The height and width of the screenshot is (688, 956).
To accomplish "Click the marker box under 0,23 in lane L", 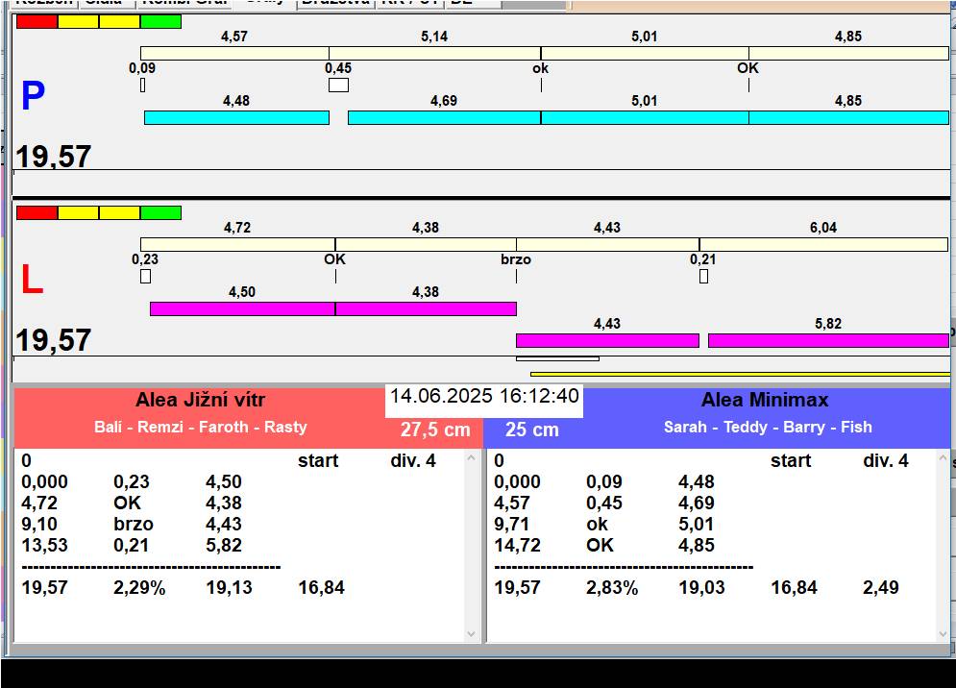I will [145, 277].
